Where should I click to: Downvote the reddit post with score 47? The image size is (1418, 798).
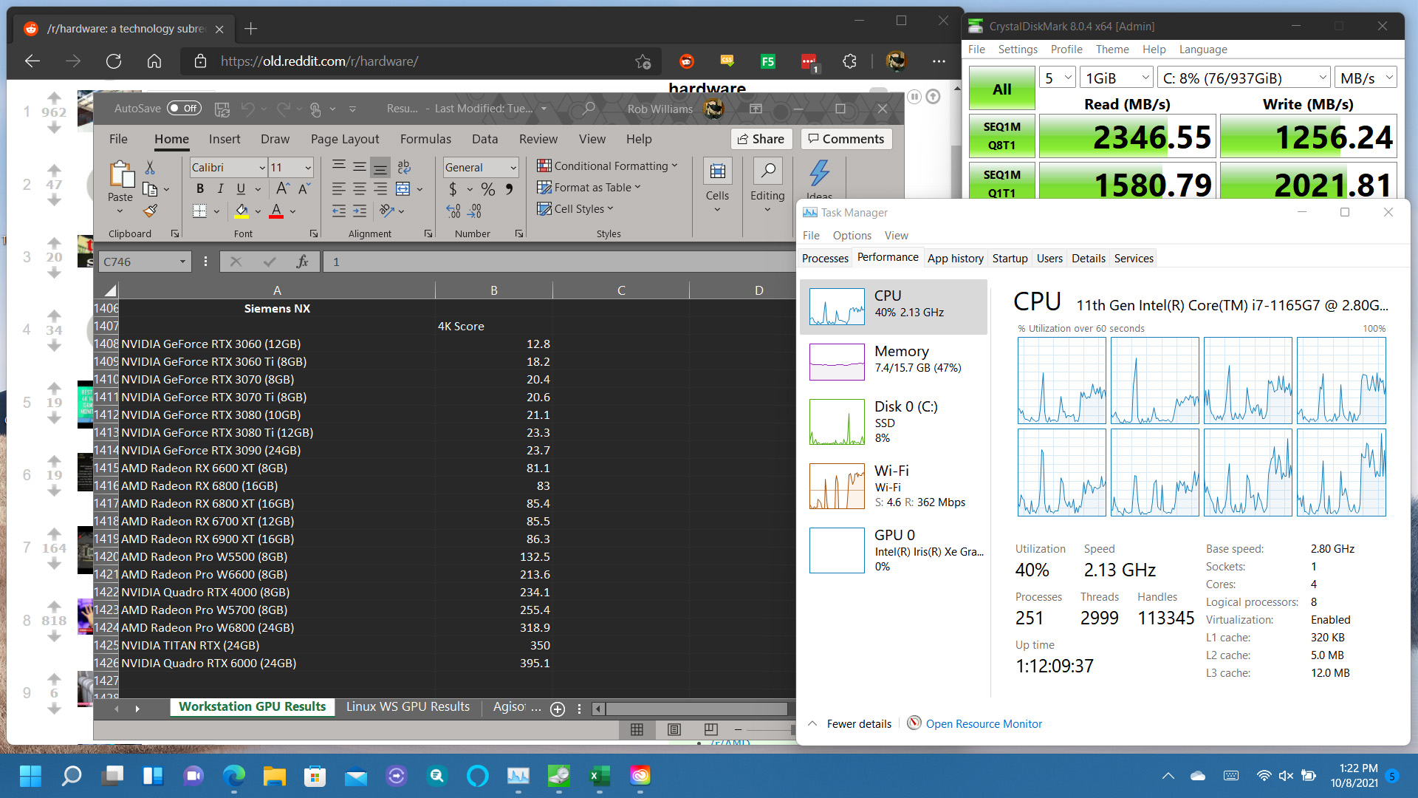[x=54, y=199]
